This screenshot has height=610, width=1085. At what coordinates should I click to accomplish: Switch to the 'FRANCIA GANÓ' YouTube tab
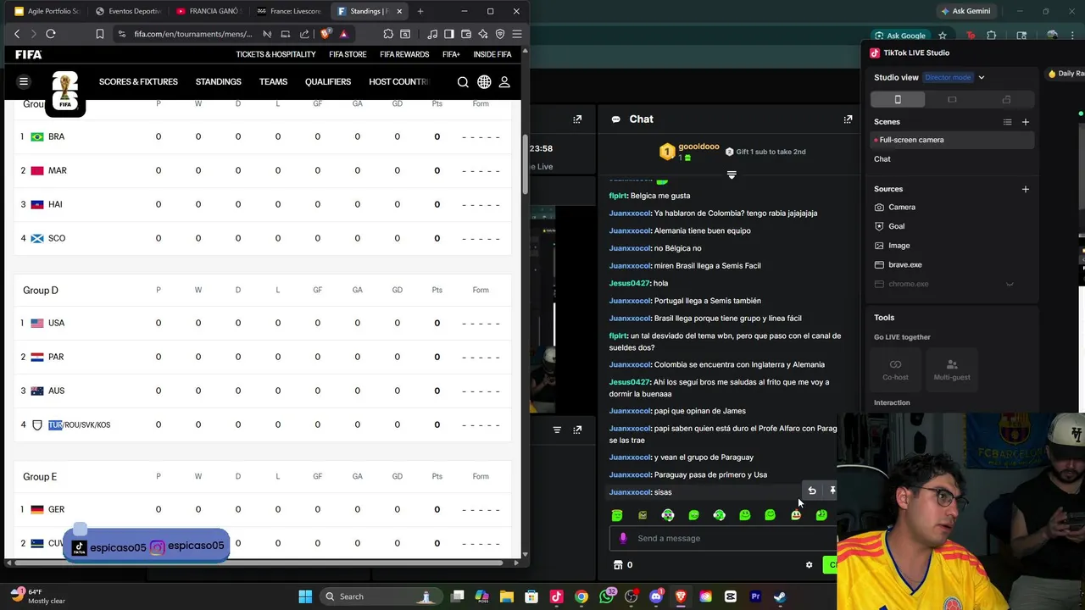pos(209,11)
